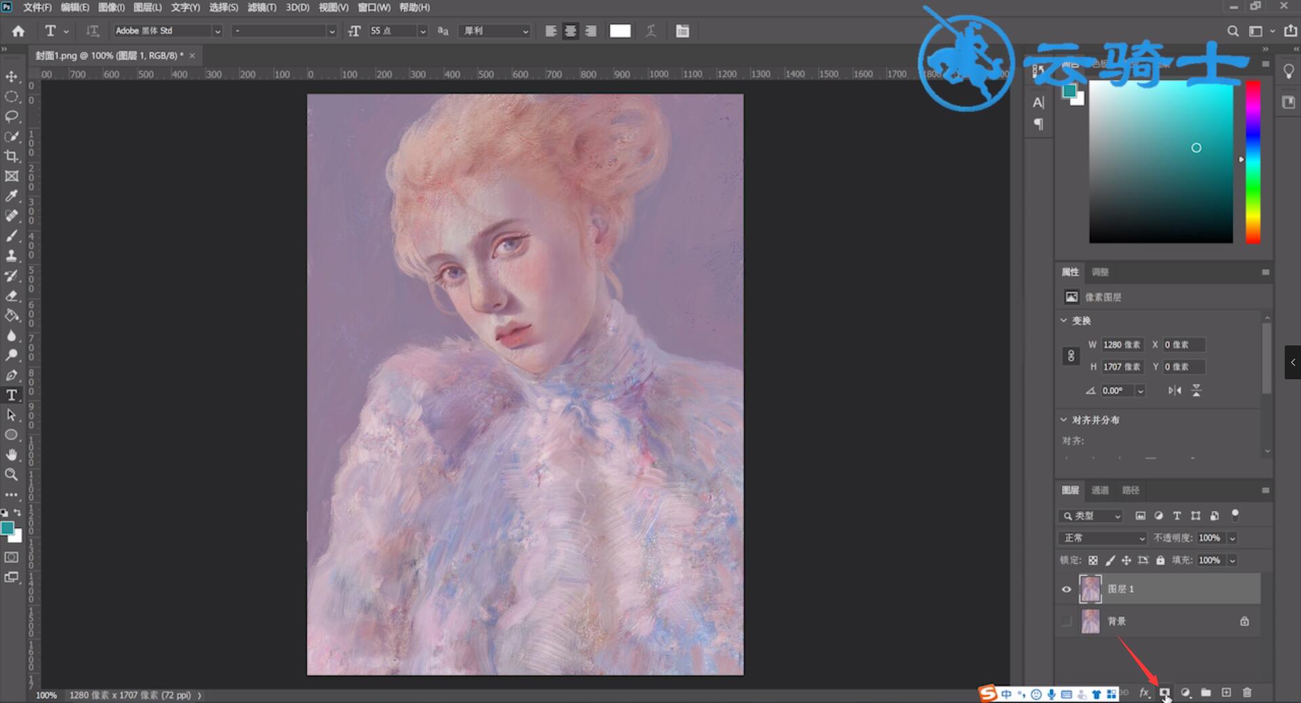
Task: Delete the selected layer
Action: point(1247,692)
